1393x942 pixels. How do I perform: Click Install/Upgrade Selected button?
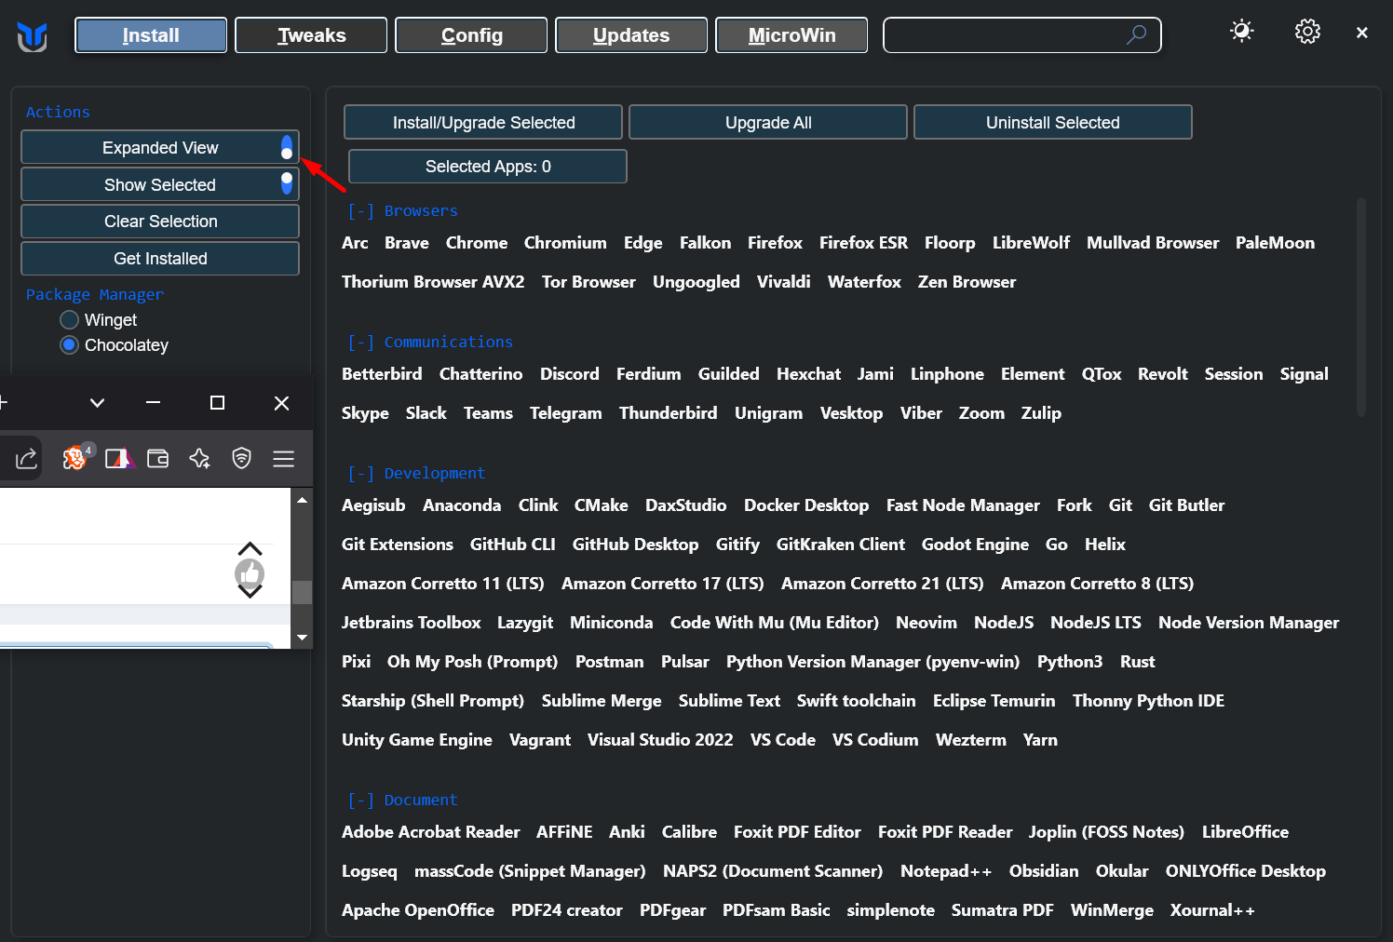483,122
